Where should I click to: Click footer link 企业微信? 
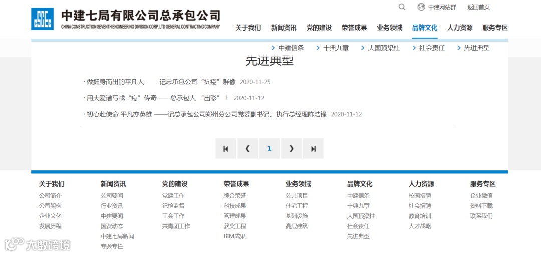482,196
